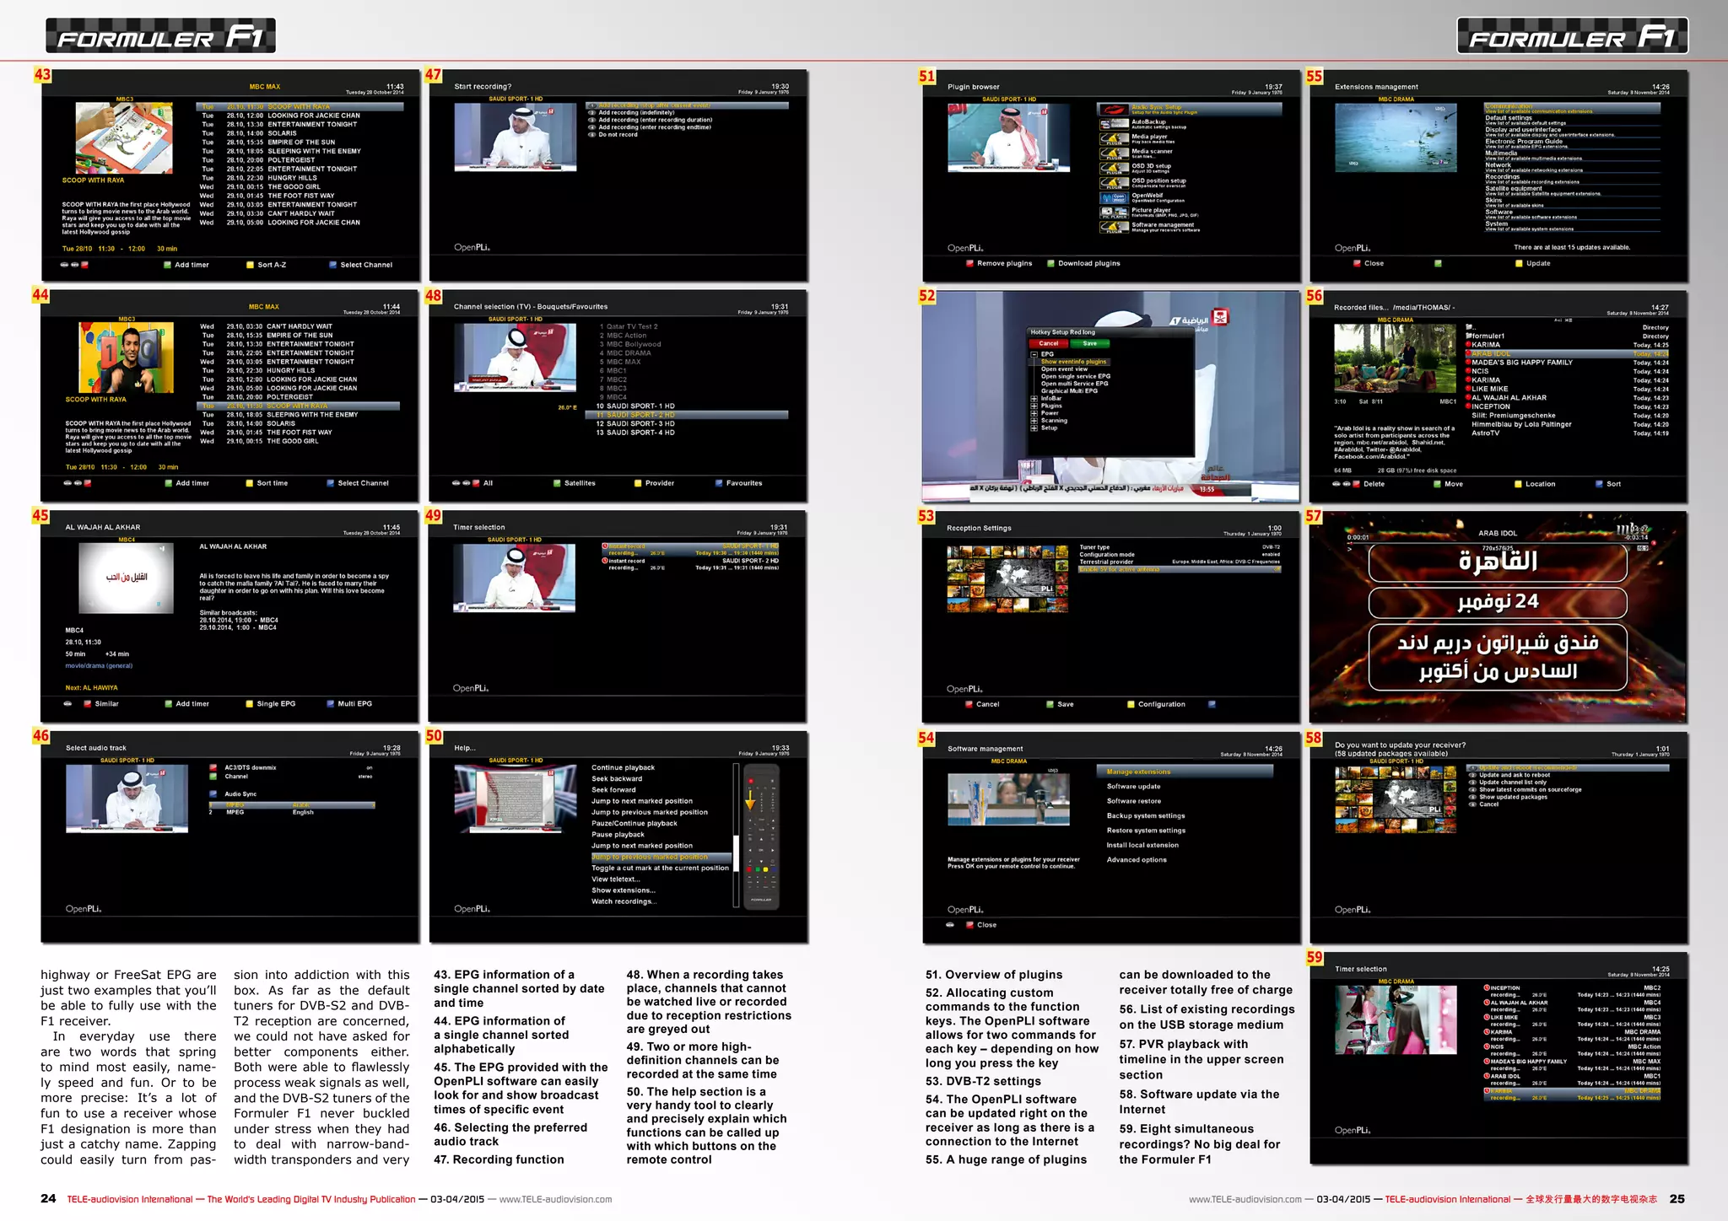
Task: Click the scrollbar in the Help list
Action: coord(736,835)
